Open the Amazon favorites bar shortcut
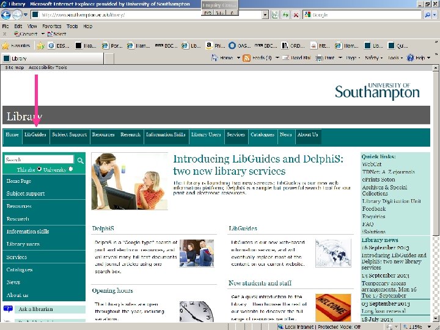Image resolution: width=440 pixels, height=330 pixels. 215,45
